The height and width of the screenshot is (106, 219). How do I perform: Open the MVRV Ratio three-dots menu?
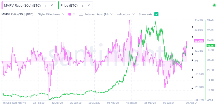[46, 5]
